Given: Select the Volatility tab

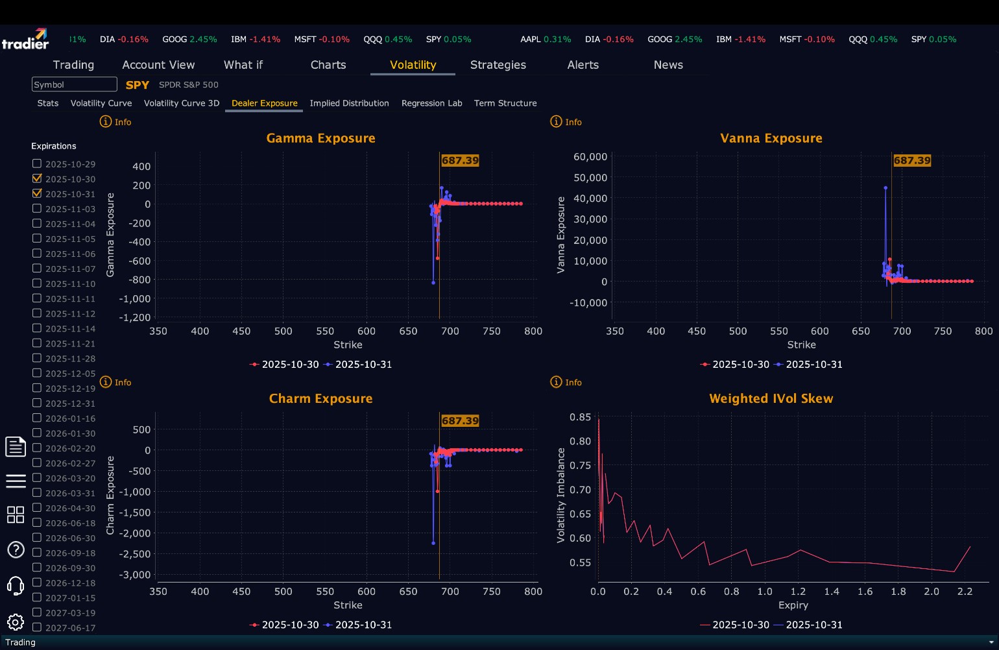Looking at the screenshot, I should pyautogui.click(x=413, y=65).
